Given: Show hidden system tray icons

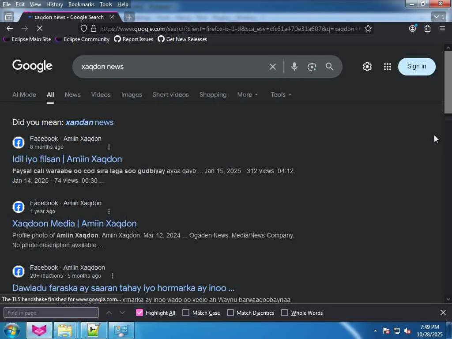Looking at the screenshot, I should 375,331.
